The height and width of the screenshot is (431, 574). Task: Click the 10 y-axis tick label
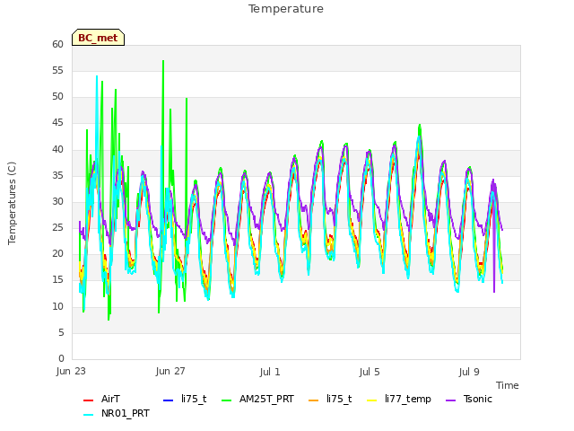pyautogui.click(x=57, y=307)
